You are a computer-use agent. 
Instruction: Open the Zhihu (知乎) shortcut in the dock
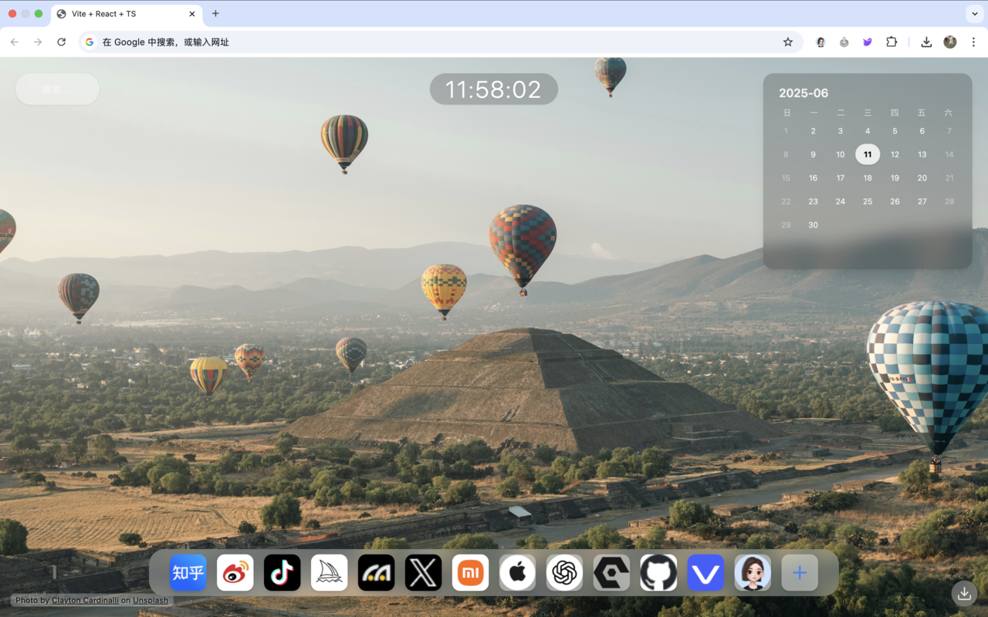click(188, 573)
